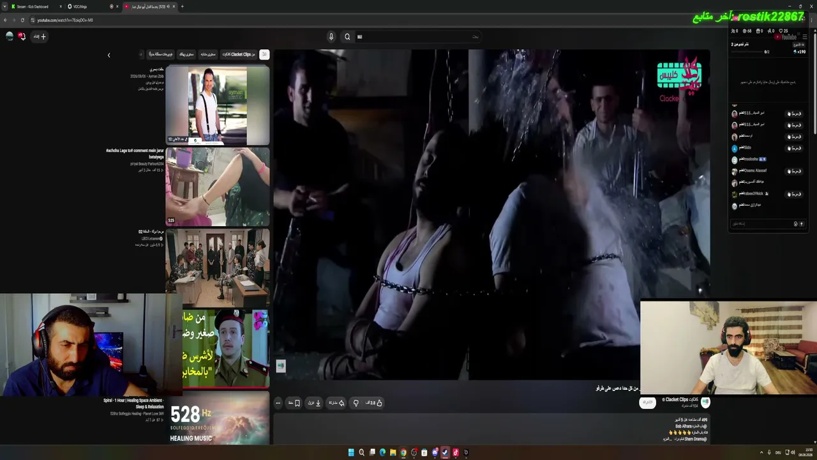
Task: Open the '#achcha Lage to# comment' video title
Action: 135,153
